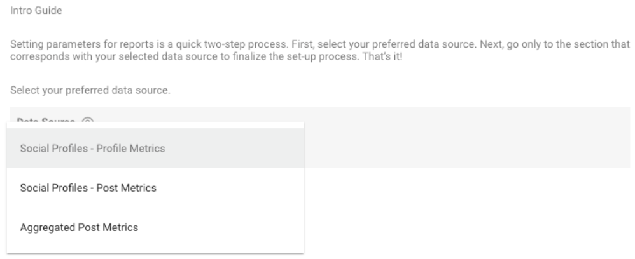Click "Profile Metrics" in the highlighted option

131,149
